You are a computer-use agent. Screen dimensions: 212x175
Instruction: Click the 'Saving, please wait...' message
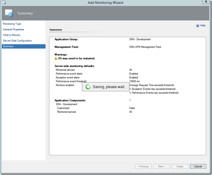[110, 87]
